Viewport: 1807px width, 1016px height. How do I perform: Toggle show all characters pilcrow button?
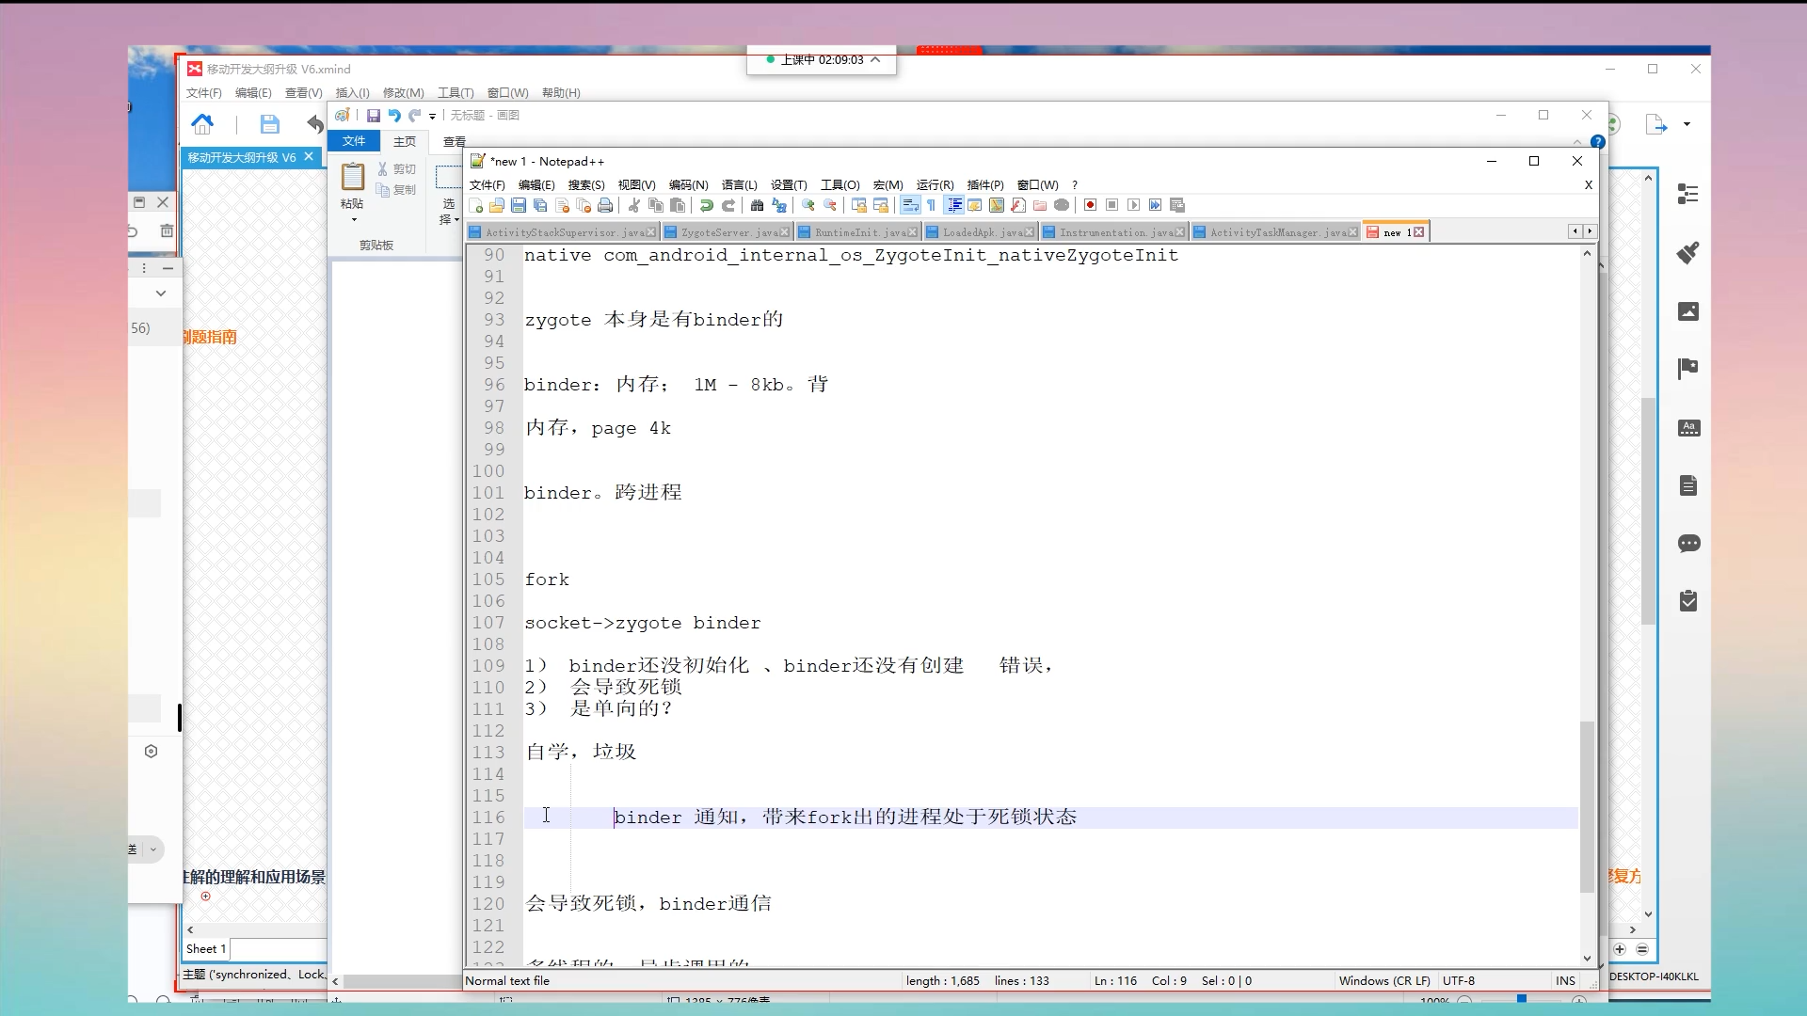point(931,205)
